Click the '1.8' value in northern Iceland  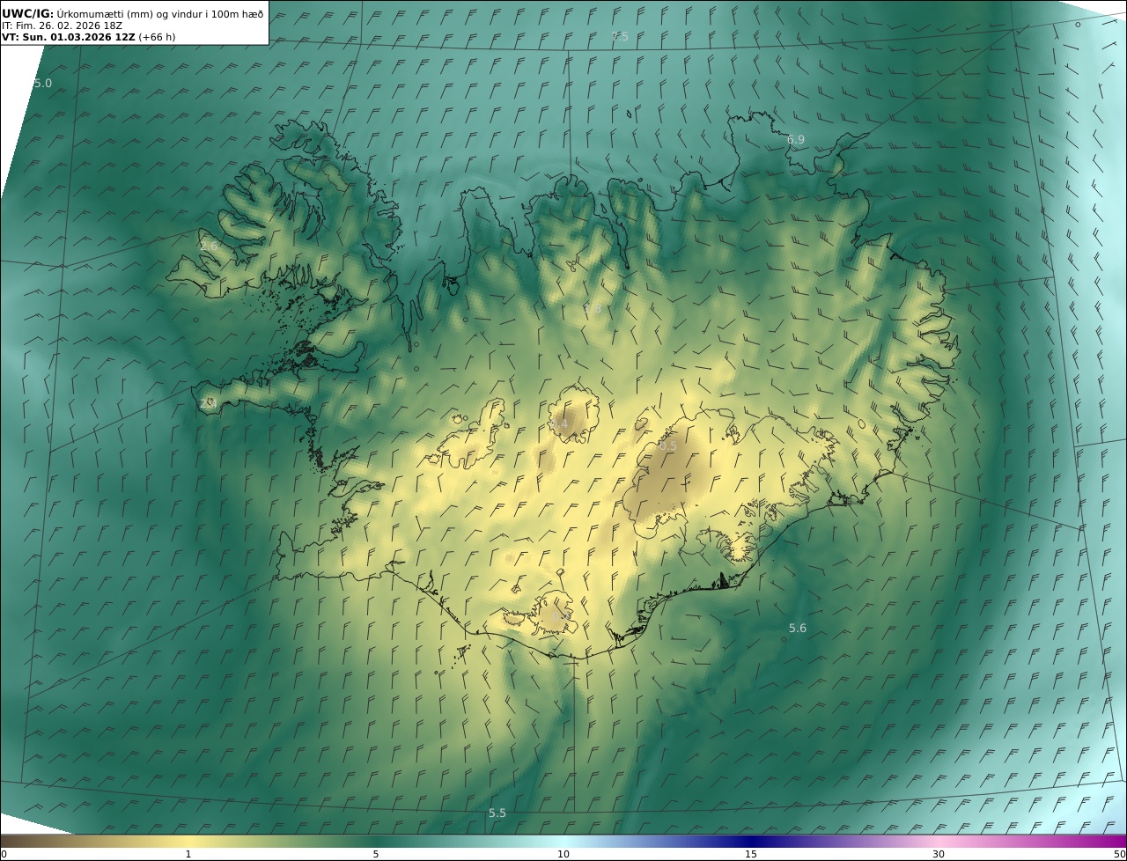pyautogui.click(x=593, y=308)
